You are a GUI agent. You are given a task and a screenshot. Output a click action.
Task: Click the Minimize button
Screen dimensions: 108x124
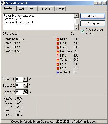(x=93, y=16)
